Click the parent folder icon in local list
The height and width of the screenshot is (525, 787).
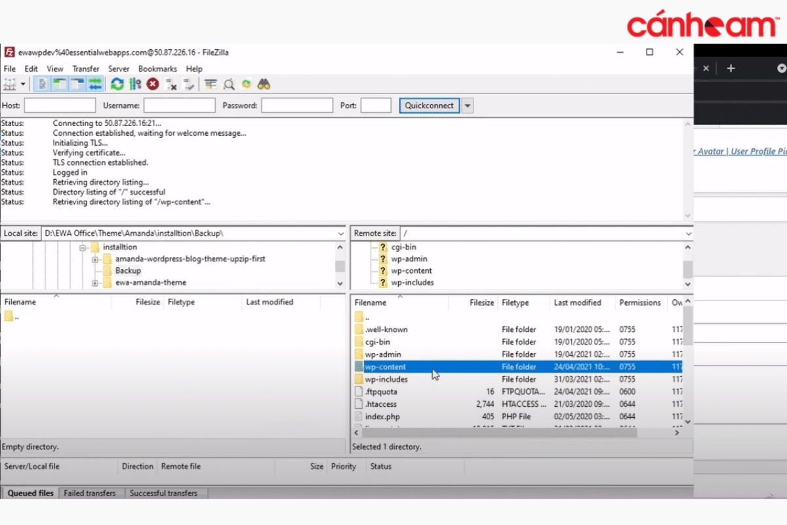click(9, 316)
